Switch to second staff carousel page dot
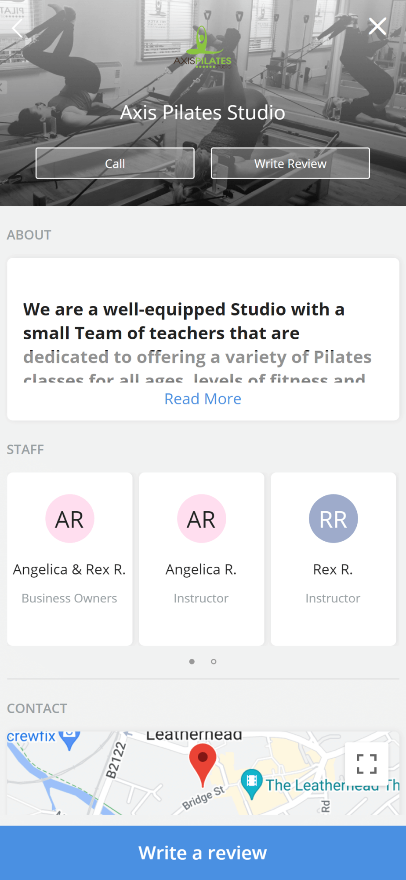 click(214, 661)
